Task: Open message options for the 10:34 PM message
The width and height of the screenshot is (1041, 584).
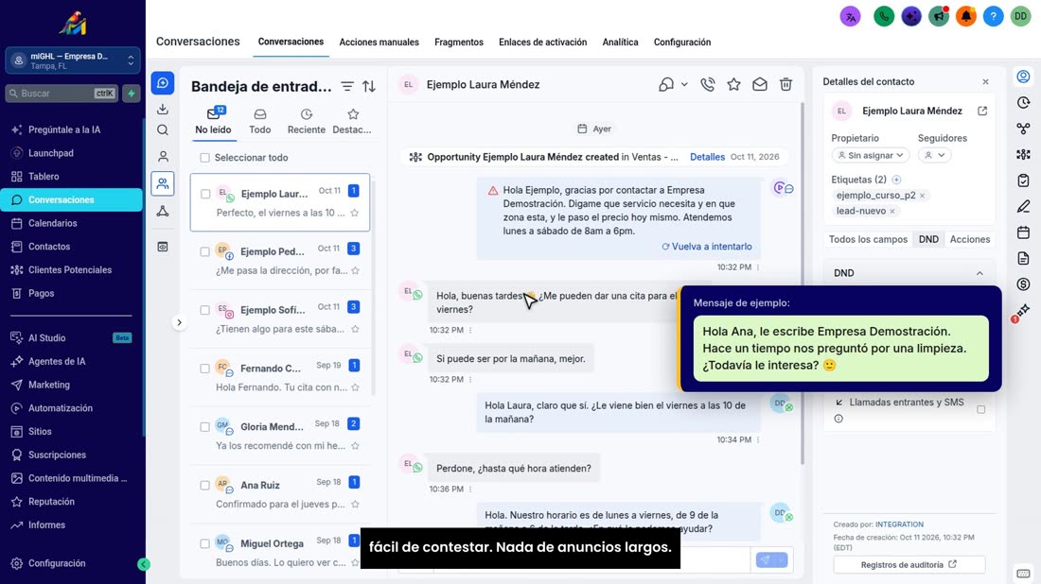Action: click(757, 440)
